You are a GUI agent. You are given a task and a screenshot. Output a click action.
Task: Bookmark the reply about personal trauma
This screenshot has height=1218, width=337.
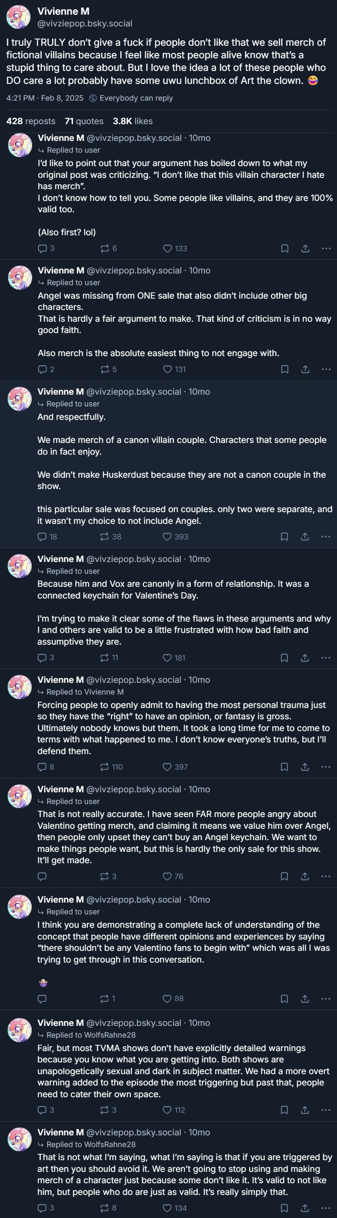(284, 767)
